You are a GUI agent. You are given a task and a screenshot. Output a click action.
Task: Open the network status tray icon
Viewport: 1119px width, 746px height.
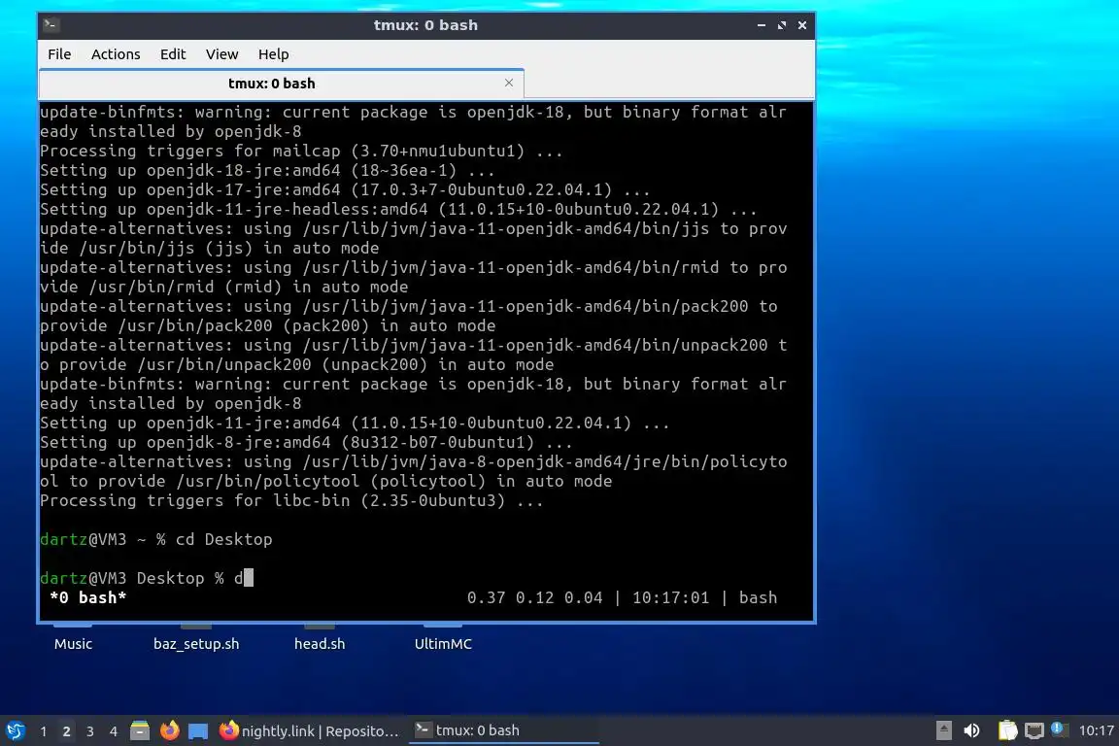pyautogui.click(x=1034, y=730)
